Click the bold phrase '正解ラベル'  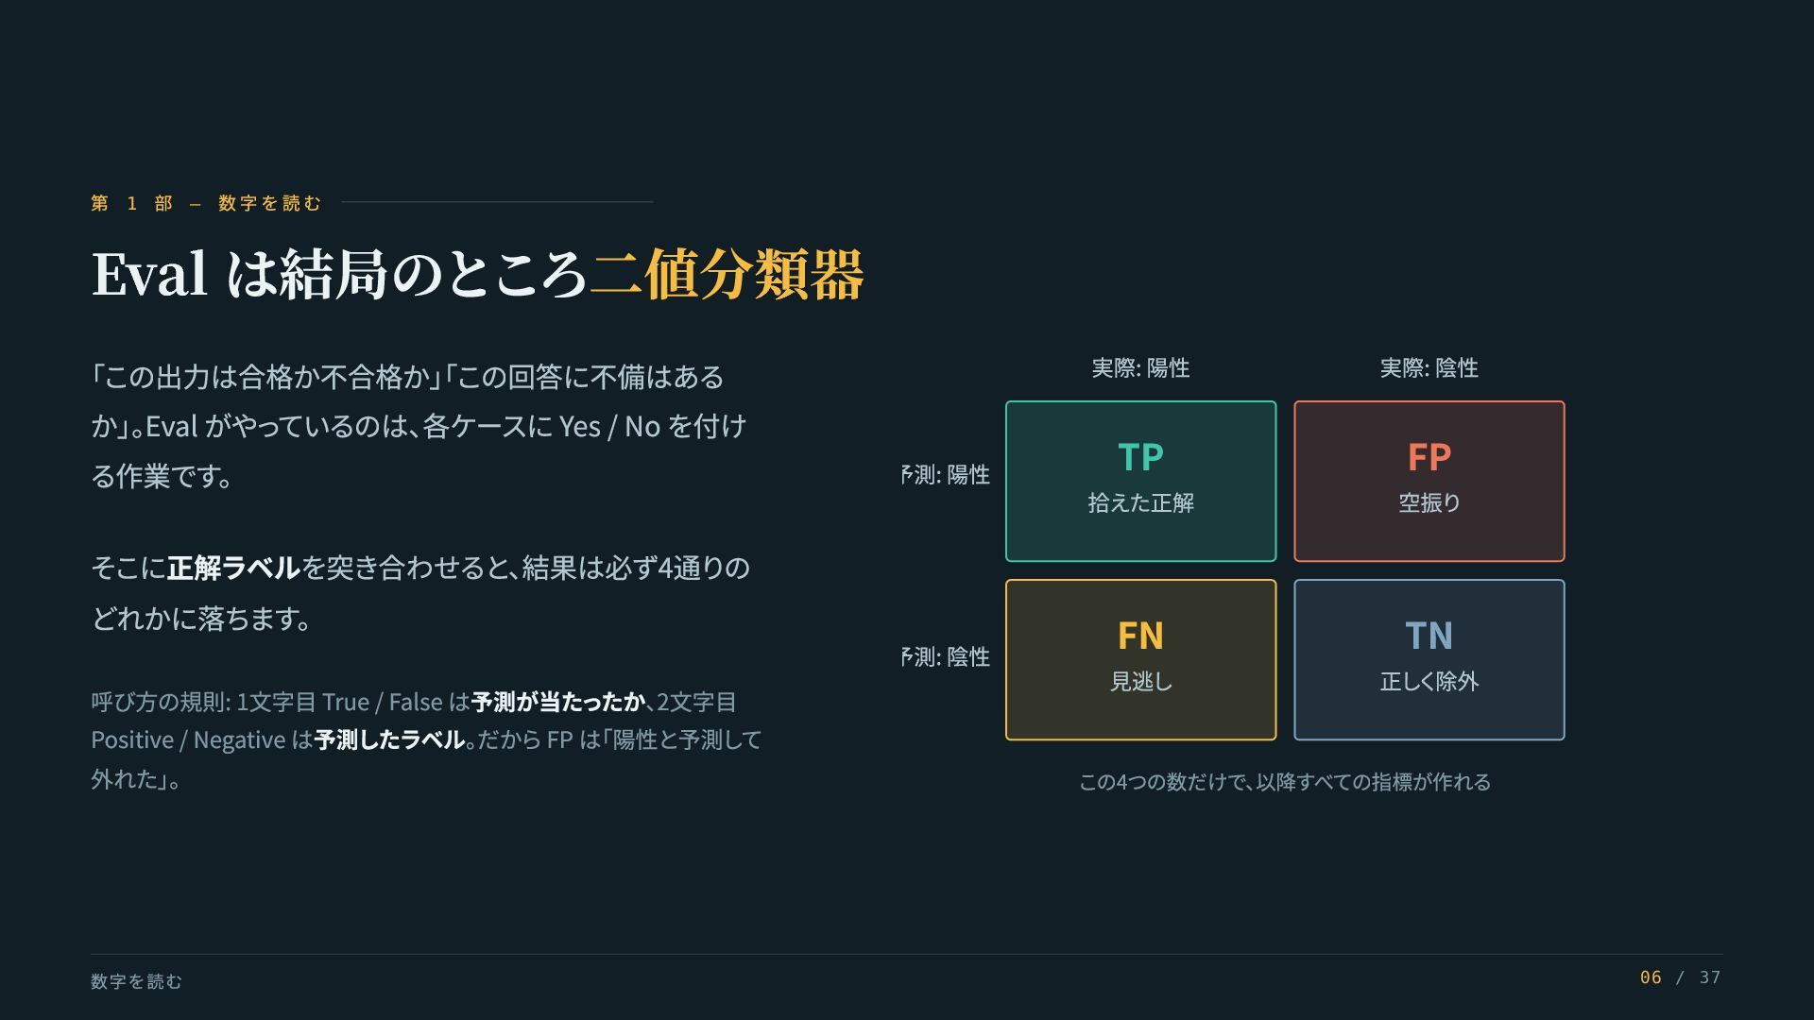tap(233, 568)
